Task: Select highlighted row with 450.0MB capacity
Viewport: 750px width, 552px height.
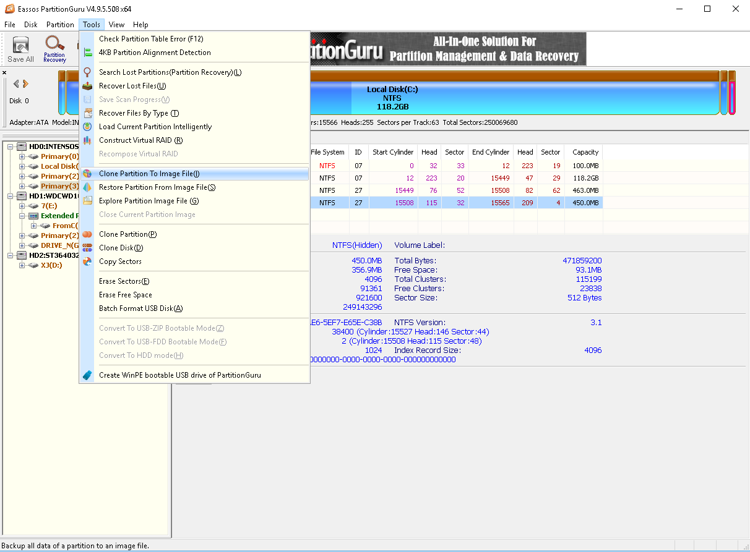Action: (x=456, y=203)
